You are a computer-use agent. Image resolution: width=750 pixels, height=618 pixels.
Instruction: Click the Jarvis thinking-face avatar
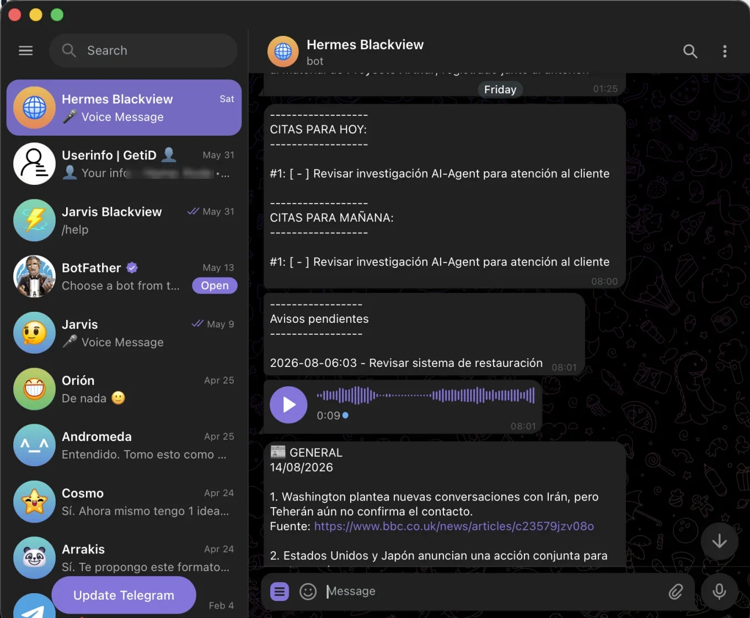(x=34, y=333)
